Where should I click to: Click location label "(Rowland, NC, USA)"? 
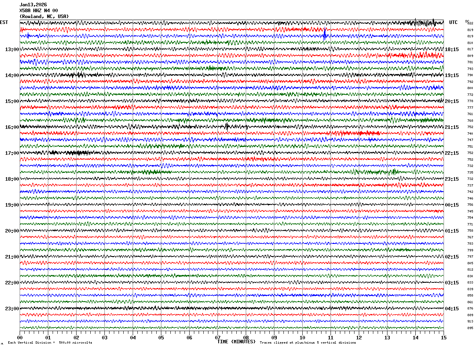44,16
